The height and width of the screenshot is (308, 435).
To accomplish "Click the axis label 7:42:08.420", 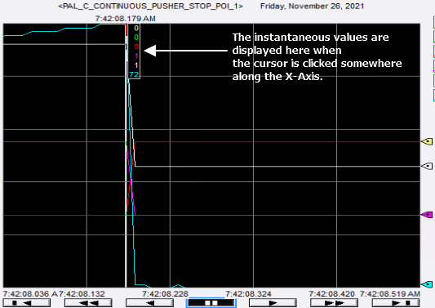I will tap(332, 293).
